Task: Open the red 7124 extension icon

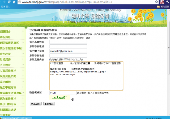Action: [162, 2]
